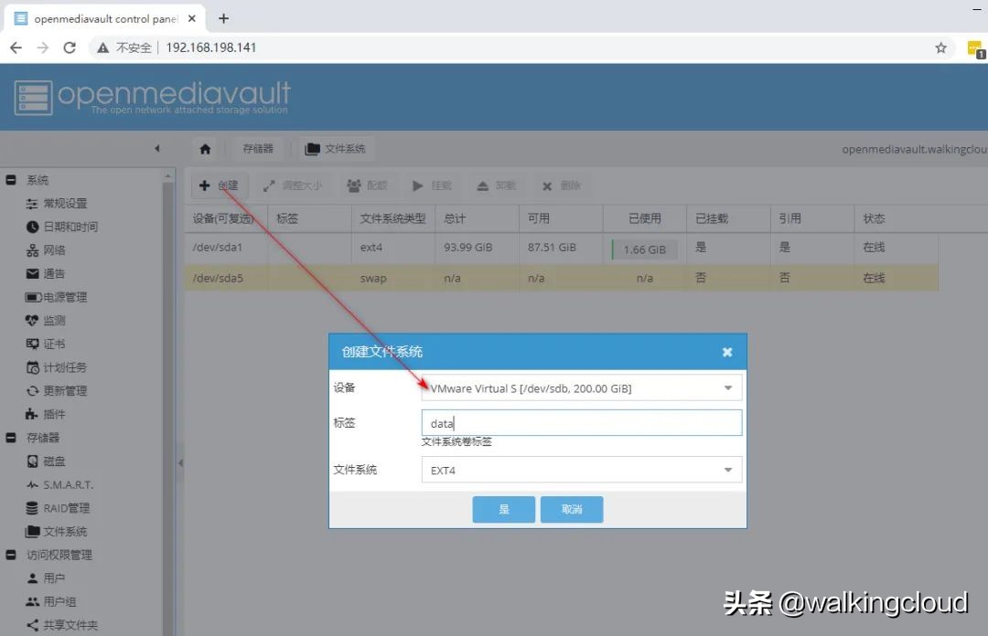Sort by 标签 column header
The image size is (988, 636).
[309, 218]
